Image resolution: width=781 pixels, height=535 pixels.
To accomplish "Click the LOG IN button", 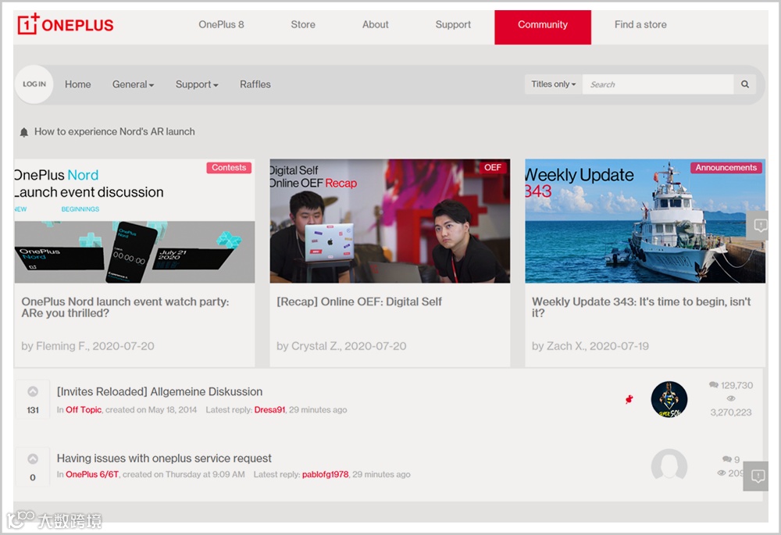I will click(x=34, y=84).
